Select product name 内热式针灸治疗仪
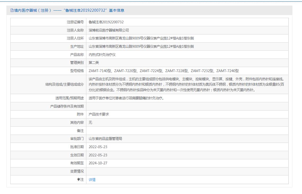Screen dimensions: 302x194 click(102, 55)
